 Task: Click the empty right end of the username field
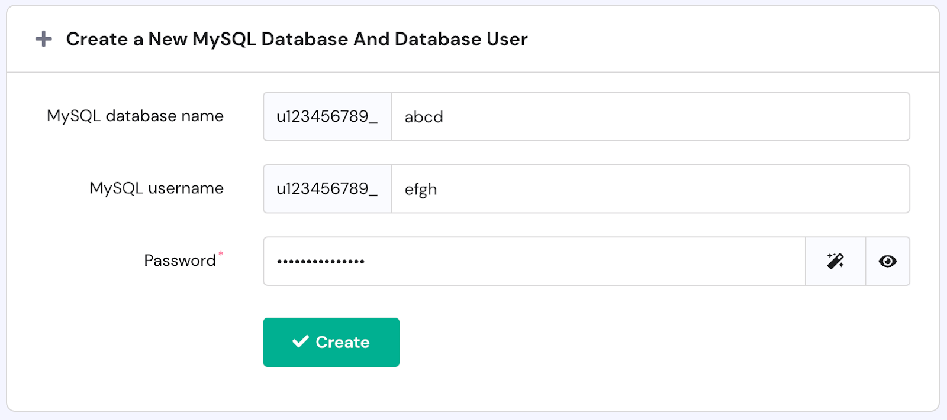coord(858,189)
